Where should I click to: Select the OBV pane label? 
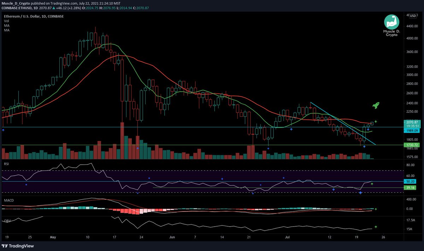tap(7, 221)
